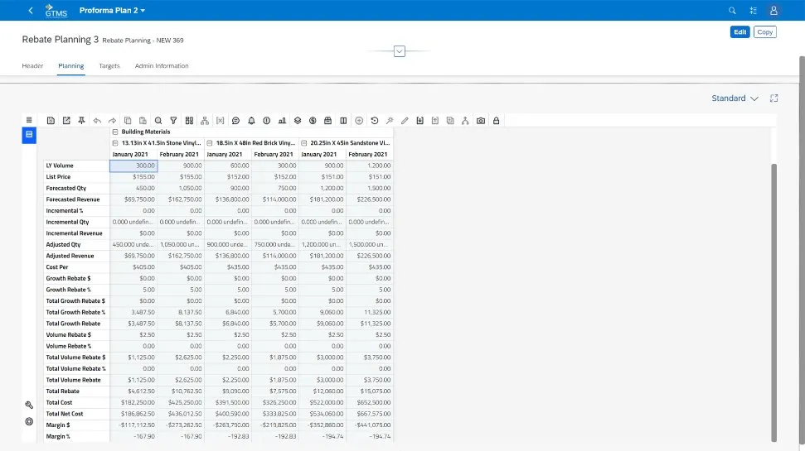Screen dimensions: 805x451
Task: Click the camera snapshot icon
Action: click(481, 121)
